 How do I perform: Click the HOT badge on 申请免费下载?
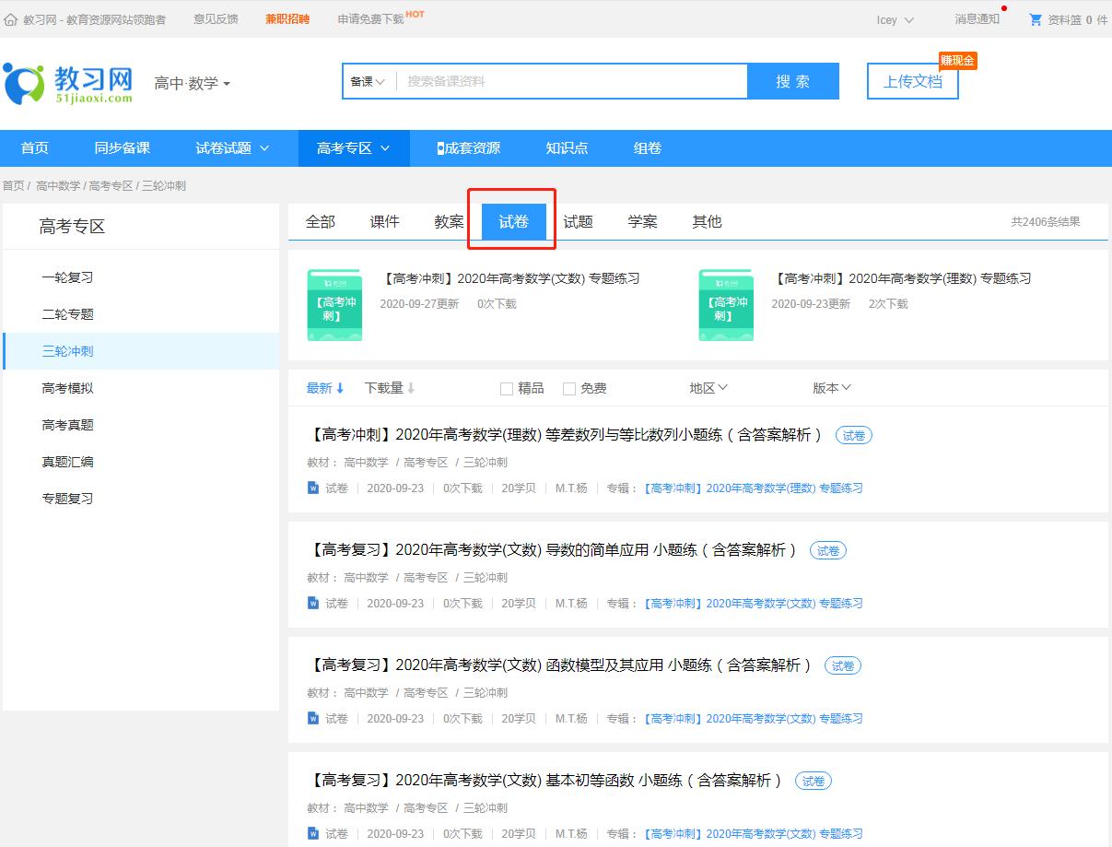[x=416, y=12]
